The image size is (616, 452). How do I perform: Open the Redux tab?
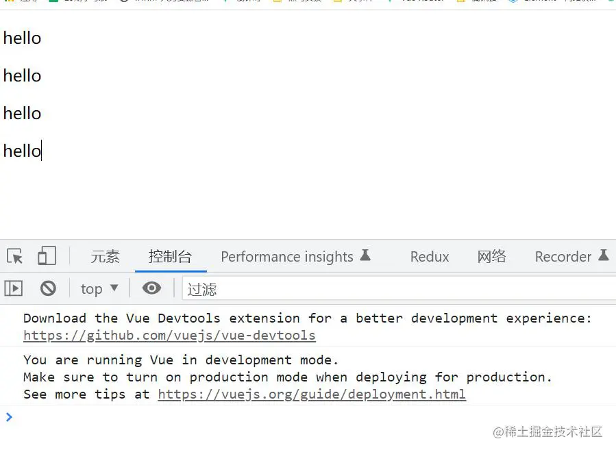tap(430, 256)
